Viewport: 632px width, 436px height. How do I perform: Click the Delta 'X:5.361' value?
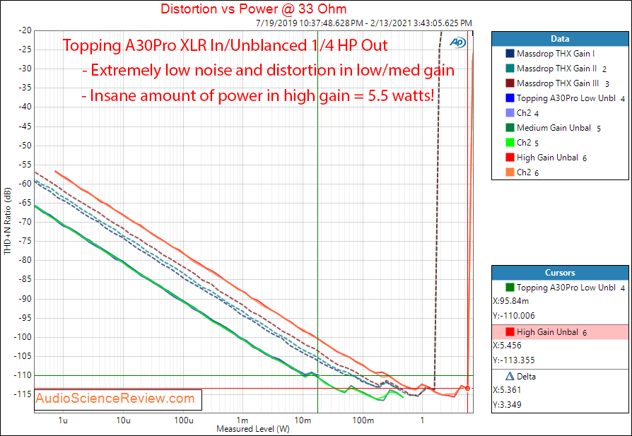click(507, 389)
